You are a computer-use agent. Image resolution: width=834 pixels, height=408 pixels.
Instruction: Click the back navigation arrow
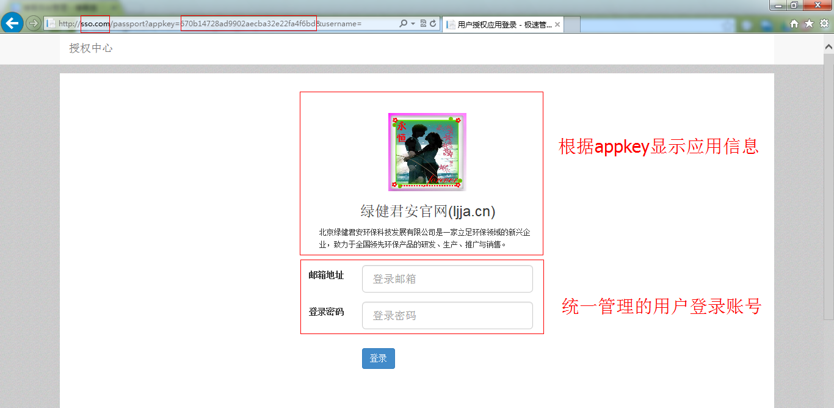pos(12,23)
